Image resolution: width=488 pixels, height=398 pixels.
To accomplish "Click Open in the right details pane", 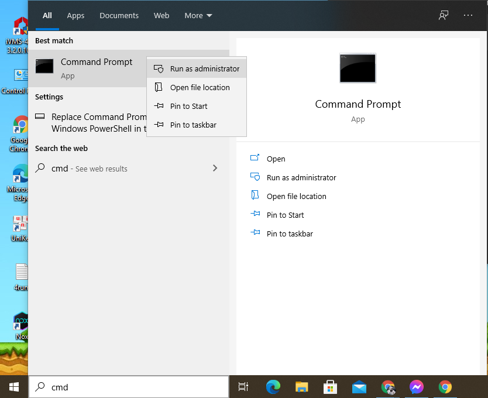I will click(276, 159).
